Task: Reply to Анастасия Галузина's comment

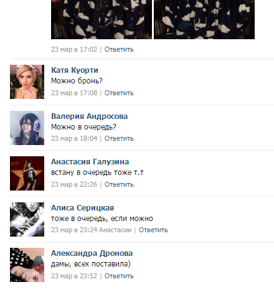Action: (119, 184)
